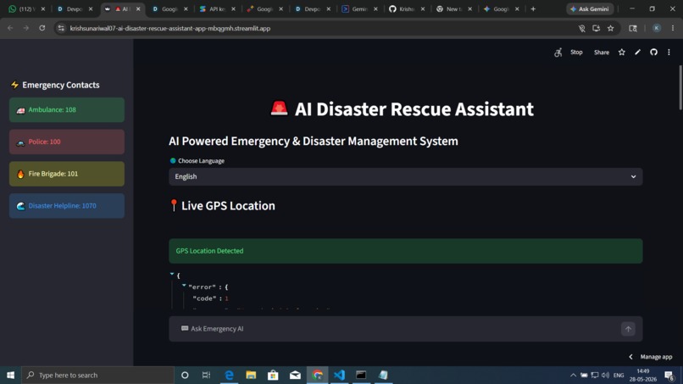Stop the running Streamlit app
This screenshot has height=384, width=683.
(x=576, y=52)
